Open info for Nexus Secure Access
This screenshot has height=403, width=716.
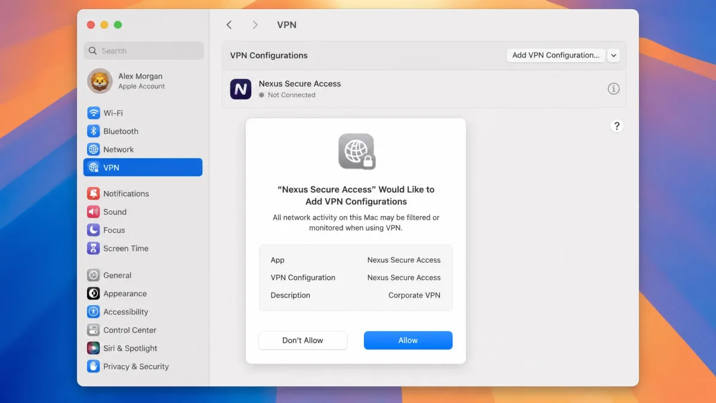(x=613, y=89)
